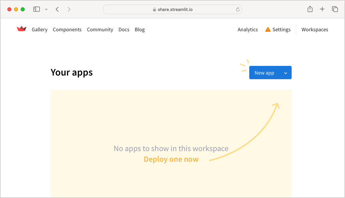Screen dimensions: 345x198
Task: Click the New app button
Action: coord(264,73)
